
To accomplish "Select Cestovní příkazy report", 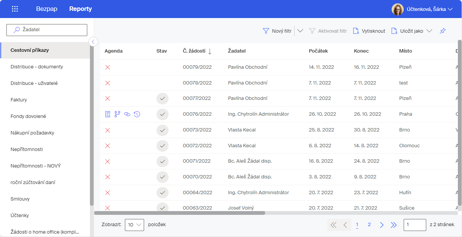I will coord(45,50).
